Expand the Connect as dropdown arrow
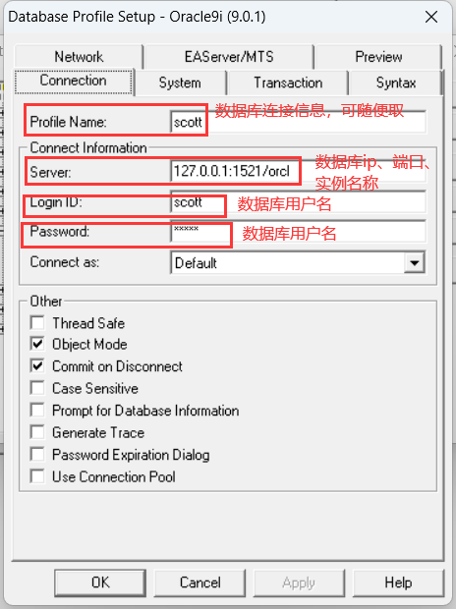 click(x=415, y=263)
